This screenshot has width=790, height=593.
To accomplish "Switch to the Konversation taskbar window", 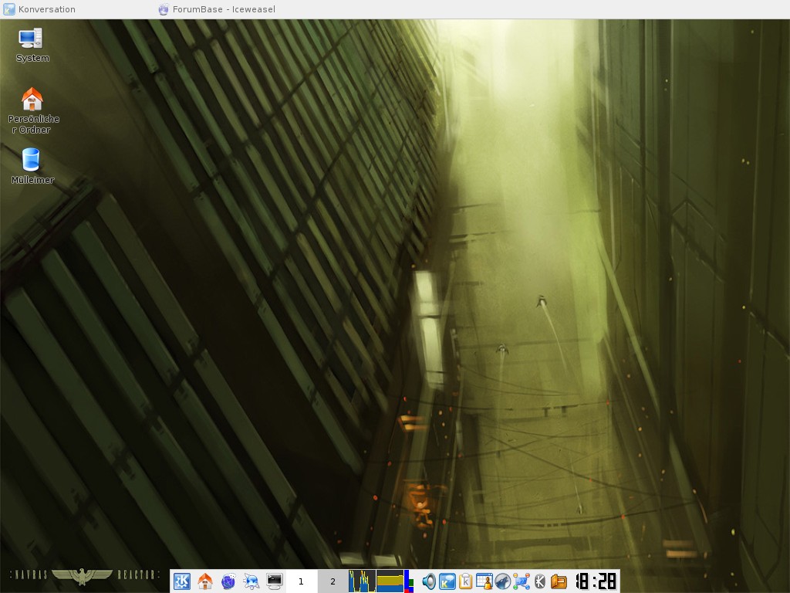I will 39,9.
